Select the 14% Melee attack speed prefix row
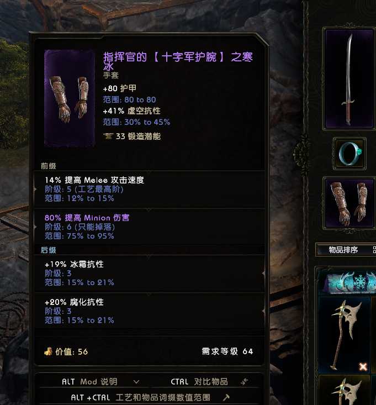This screenshot has width=376, height=405. coord(149,189)
